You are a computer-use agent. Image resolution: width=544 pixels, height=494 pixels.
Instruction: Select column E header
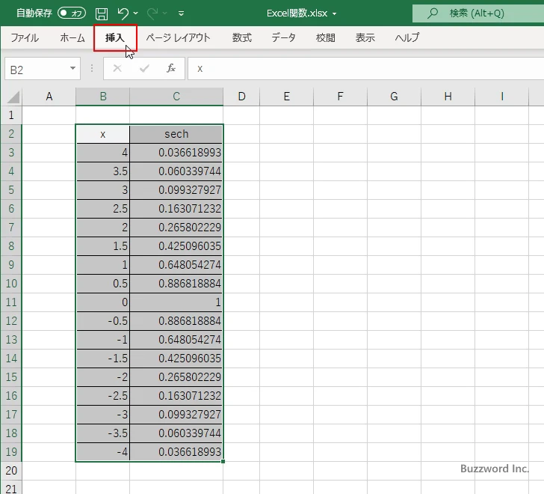coord(287,97)
